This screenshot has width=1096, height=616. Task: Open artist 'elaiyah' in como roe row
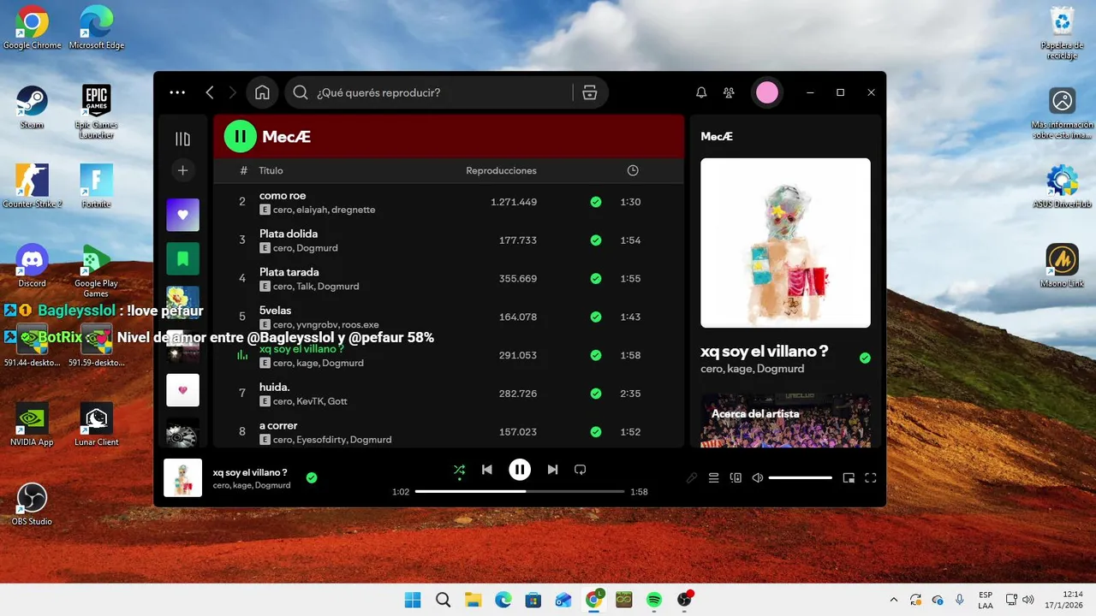[x=312, y=210]
